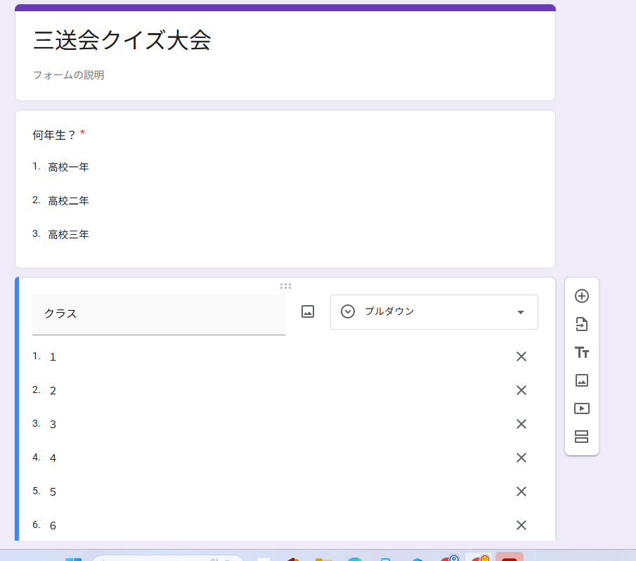
Task: Add a video from the side toolbar
Action: coord(581,408)
